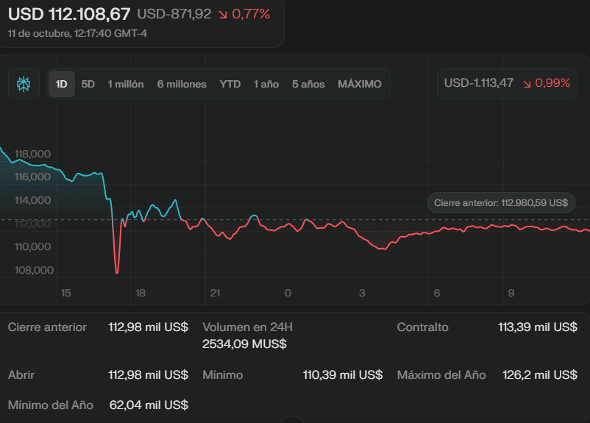Show the YTD chart range
Image resolution: width=590 pixels, height=423 pixels.
click(230, 84)
